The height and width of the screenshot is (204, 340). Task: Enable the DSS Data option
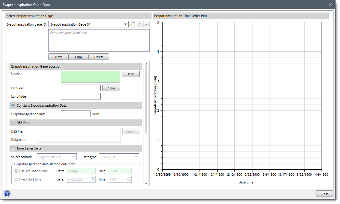pos(13,122)
